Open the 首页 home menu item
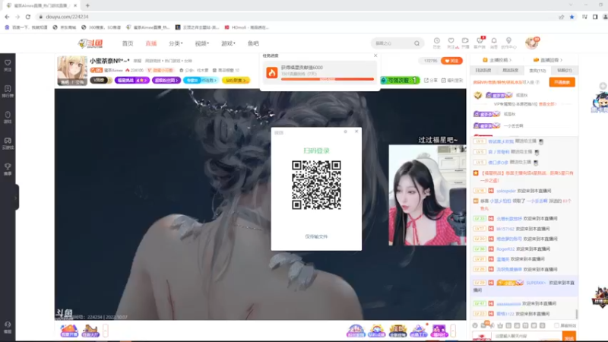This screenshot has width=608, height=342. (128, 43)
